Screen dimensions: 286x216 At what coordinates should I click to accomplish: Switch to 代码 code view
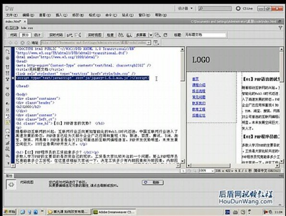tap(13, 35)
